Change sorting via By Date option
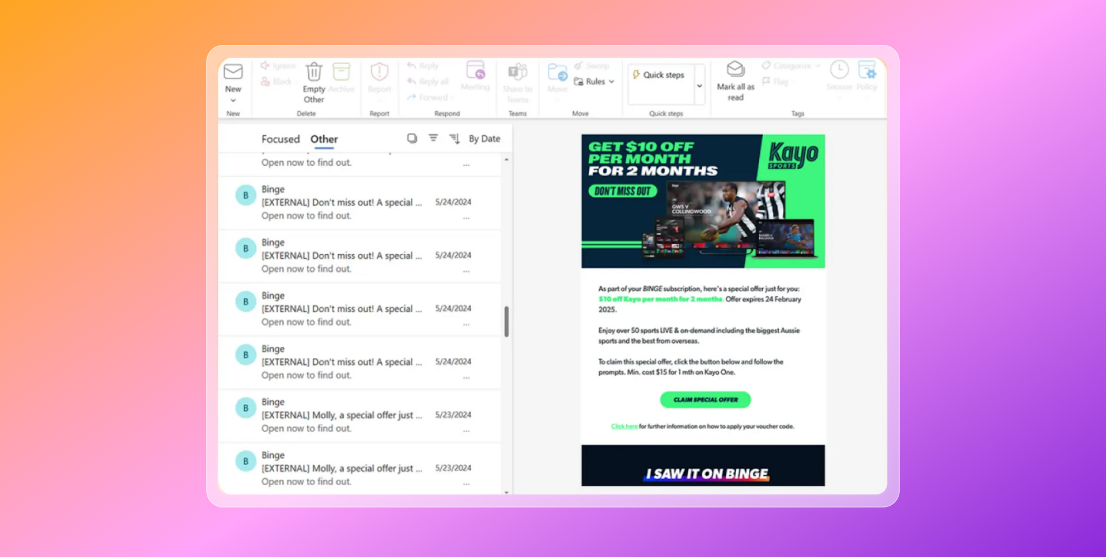Viewport: 1106px width, 557px height. (x=484, y=139)
